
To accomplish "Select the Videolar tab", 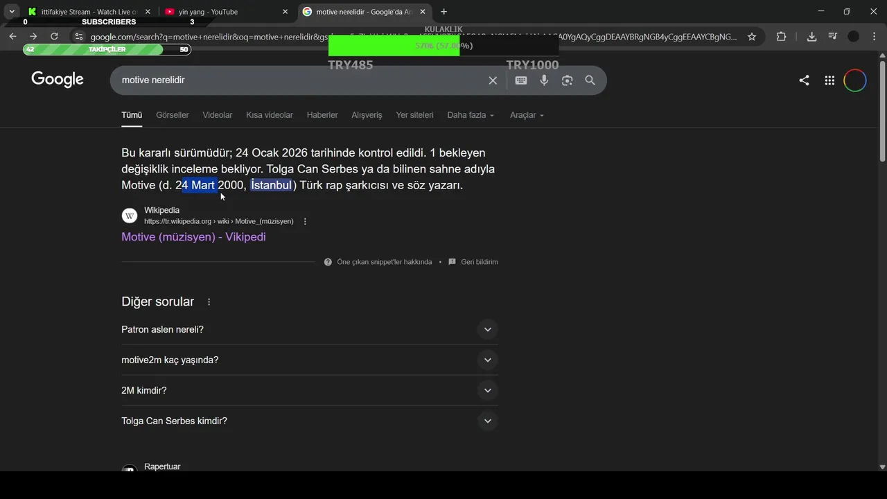I will pos(218,115).
